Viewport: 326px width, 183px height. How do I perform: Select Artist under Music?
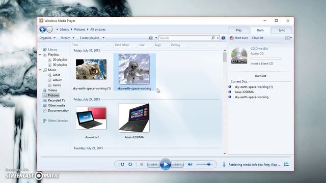(57, 75)
